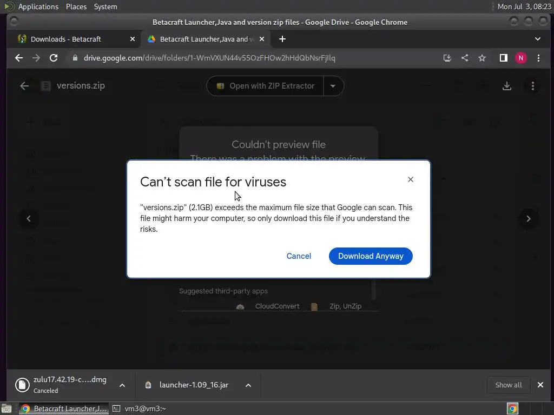
Task: Switch to Betacraft Launcher taskbar window
Action: (x=64, y=409)
